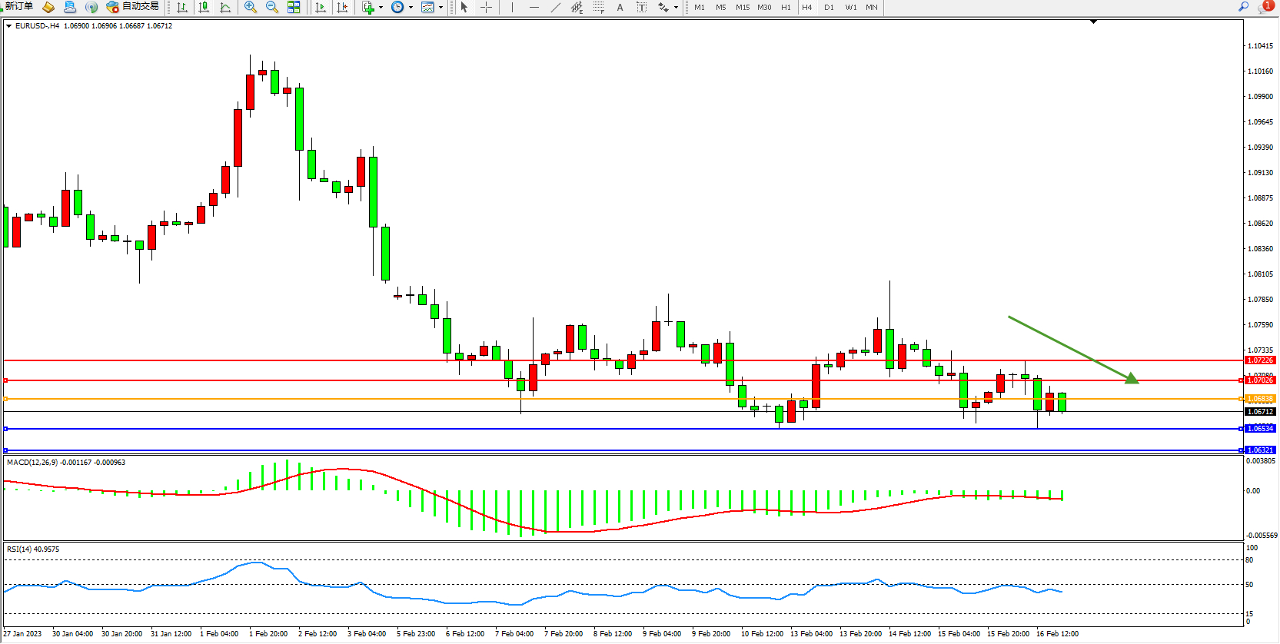Pick the vertical line drawing tool
This screenshot has height=644, width=1280.
(512, 7)
